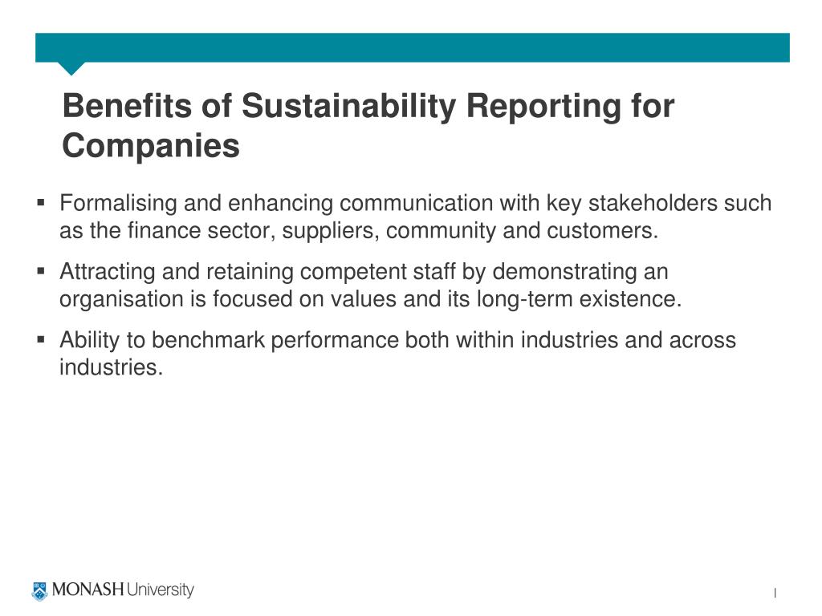
Task: Click the square bullet before 'Ability'
Action: [41, 339]
